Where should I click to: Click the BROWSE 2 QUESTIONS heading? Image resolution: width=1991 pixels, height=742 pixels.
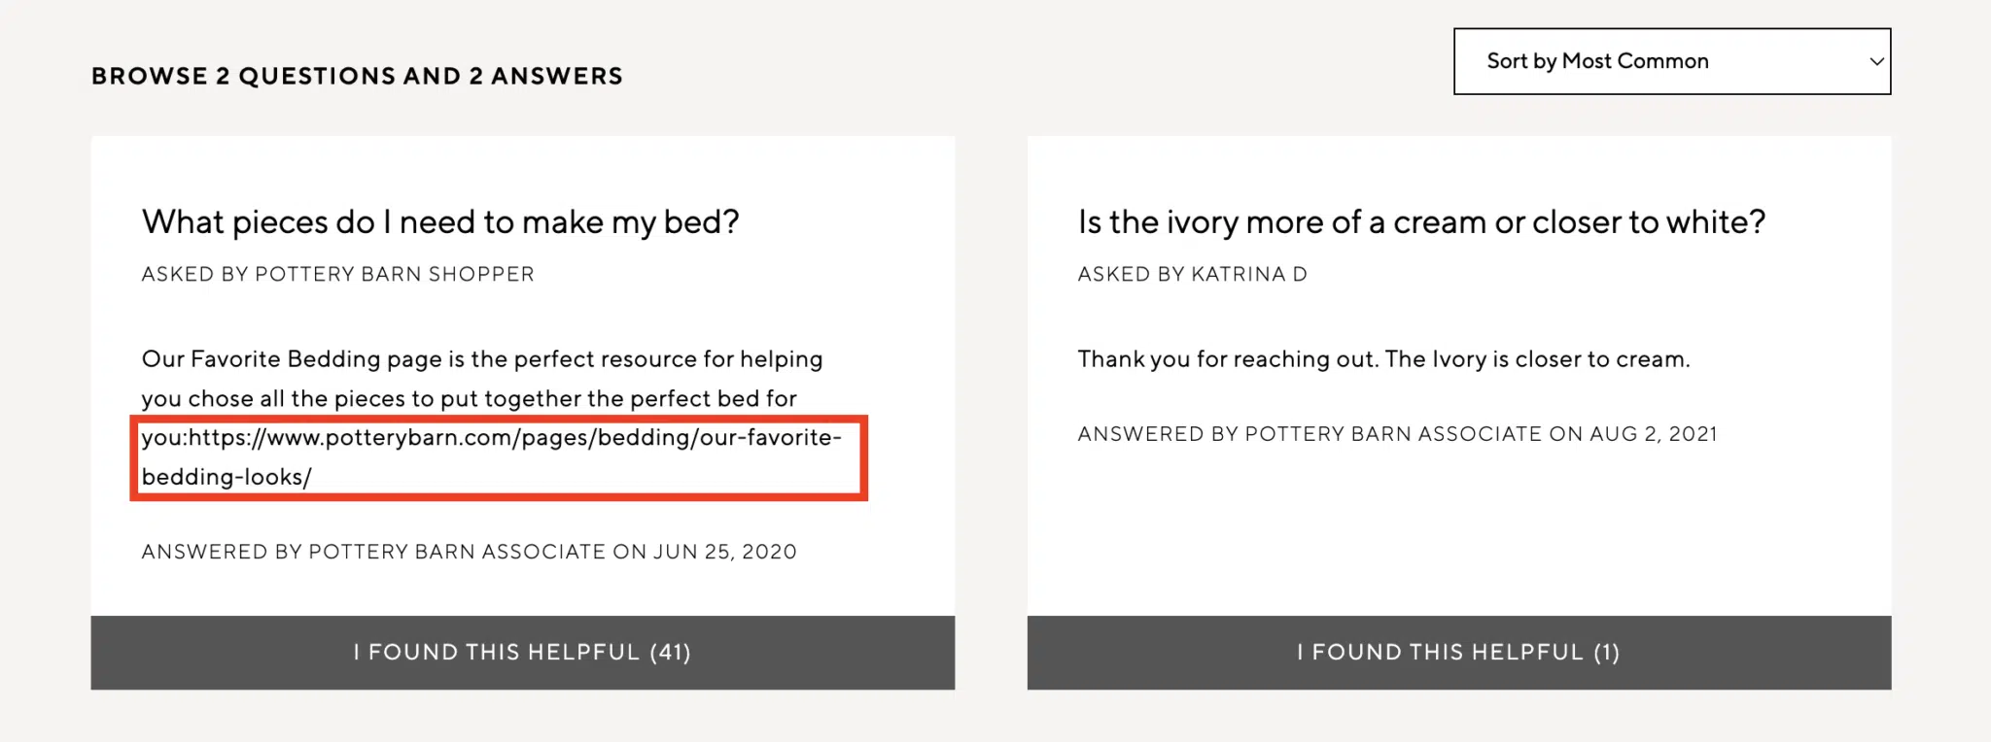pos(356,76)
